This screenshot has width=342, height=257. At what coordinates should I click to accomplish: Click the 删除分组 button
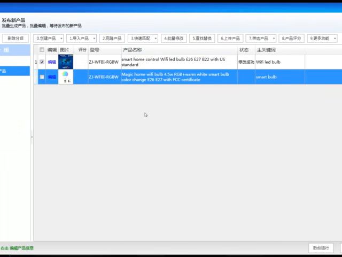(x=15, y=39)
